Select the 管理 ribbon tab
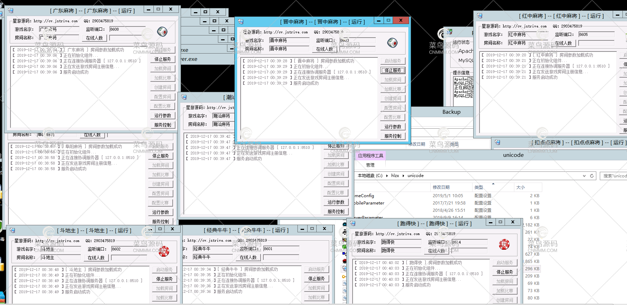The height and width of the screenshot is (305, 627). click(370, 165)
